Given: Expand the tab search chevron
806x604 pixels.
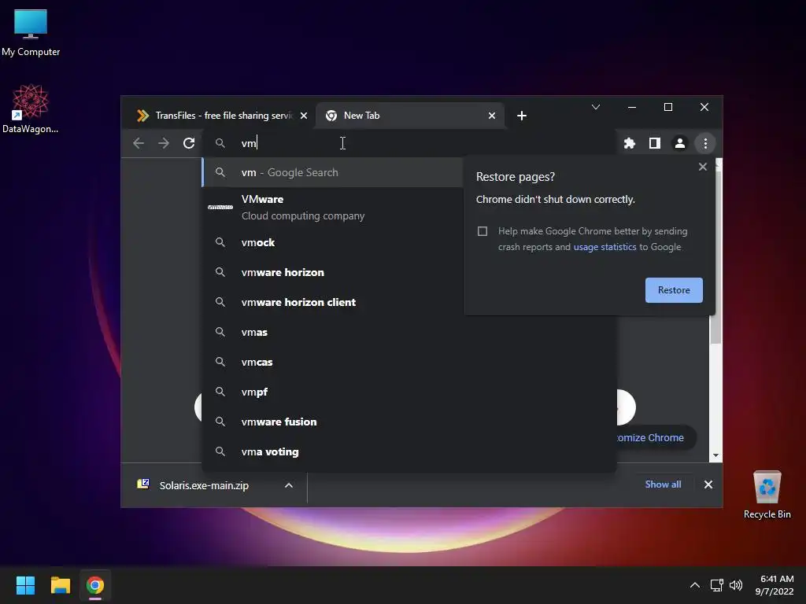Looking at the screenshot, I should point(595,107).
